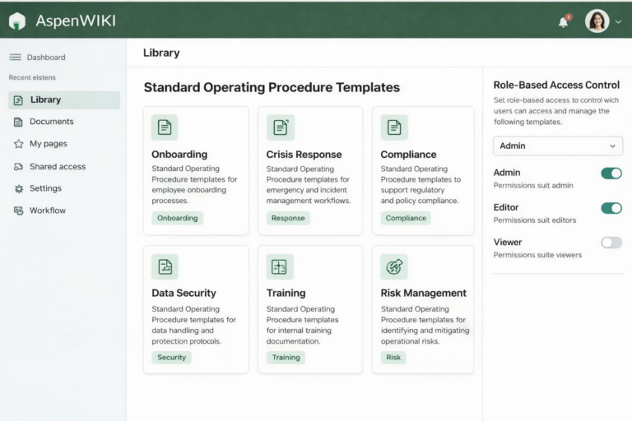Click the Security tag on the Data Security card

171,358
